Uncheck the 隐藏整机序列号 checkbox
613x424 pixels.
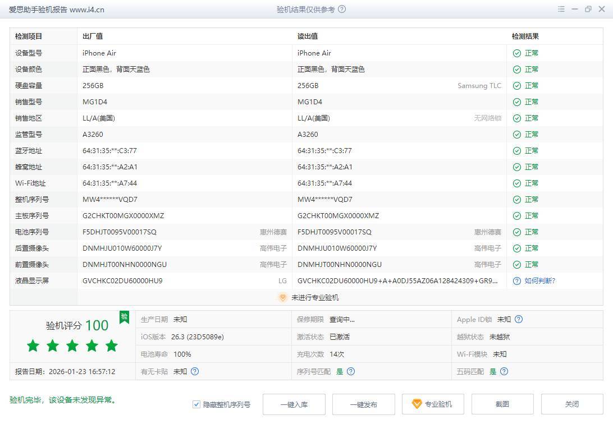[196, 404]
